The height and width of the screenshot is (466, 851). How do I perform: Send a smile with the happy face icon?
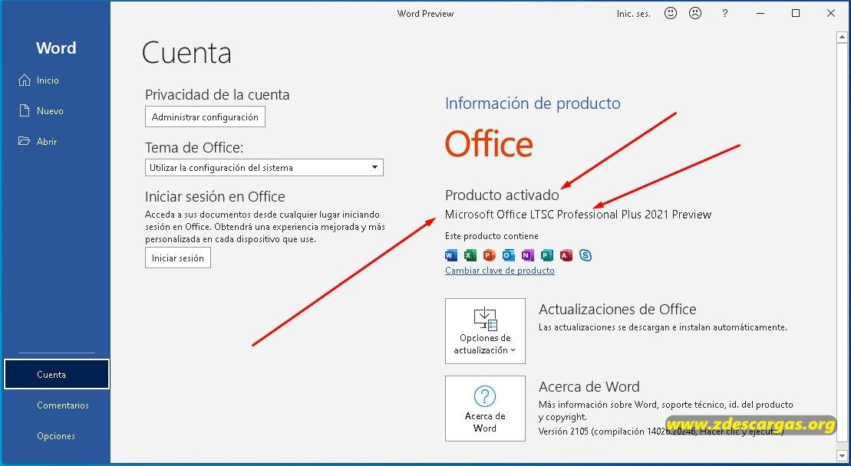click(671, 14)
